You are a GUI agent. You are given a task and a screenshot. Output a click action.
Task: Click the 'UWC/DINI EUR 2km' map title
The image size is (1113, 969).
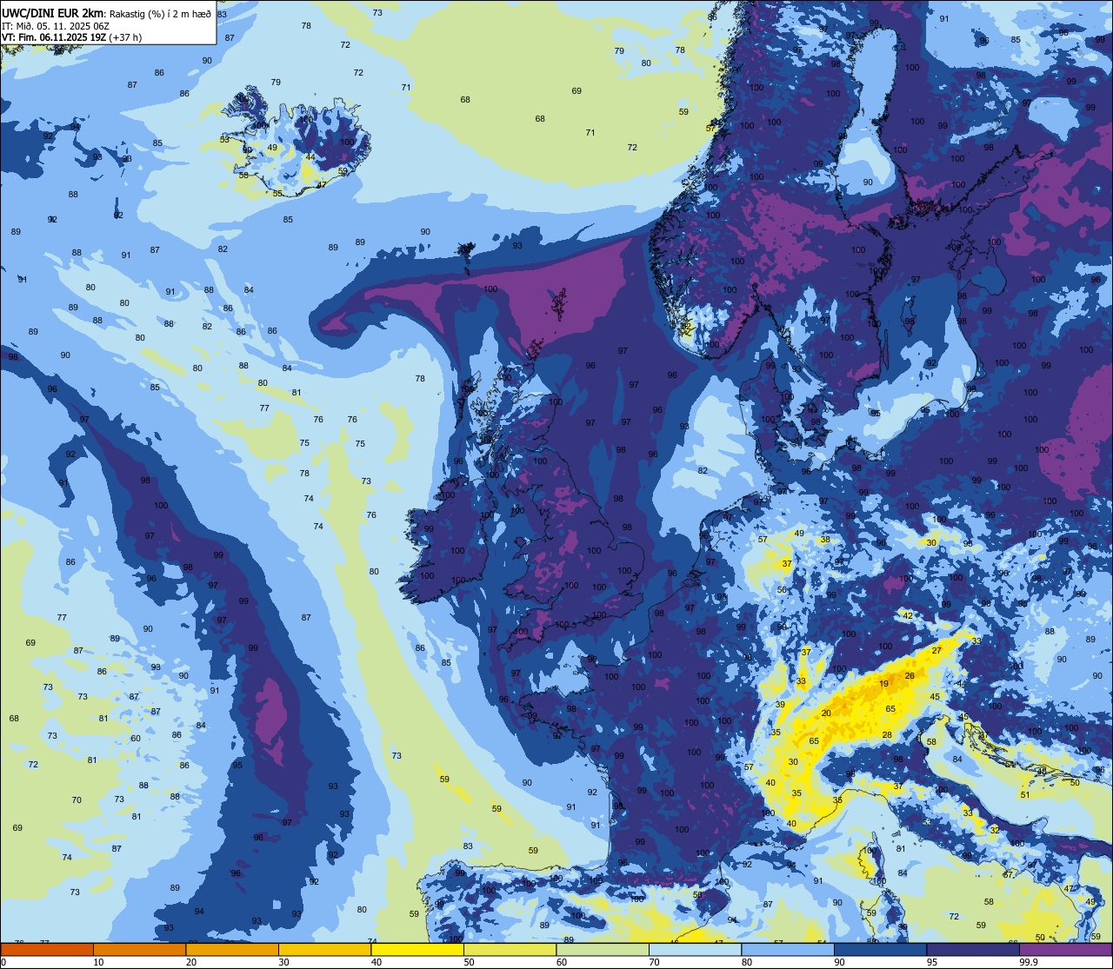coord(54,12)
